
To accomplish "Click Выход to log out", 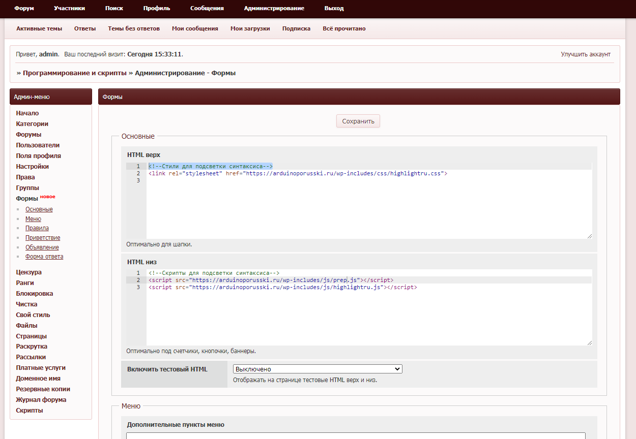I will click(334, 8).
